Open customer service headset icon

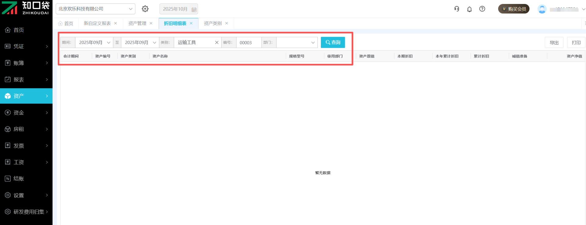coord(457,9)
